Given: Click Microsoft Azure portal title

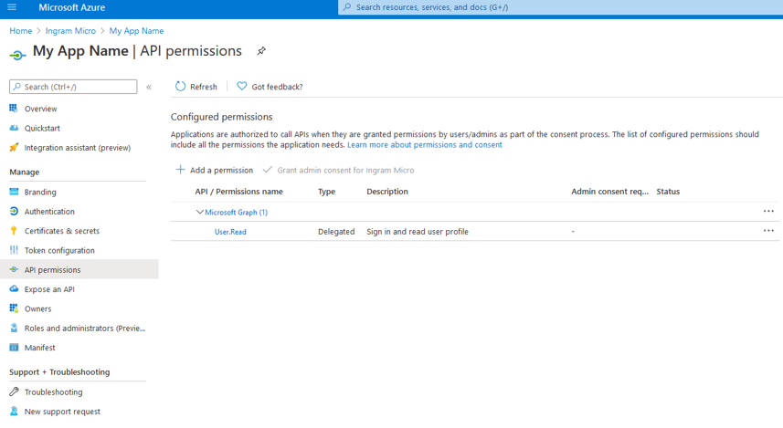Looking at the screenshot, I should point(72,7).
